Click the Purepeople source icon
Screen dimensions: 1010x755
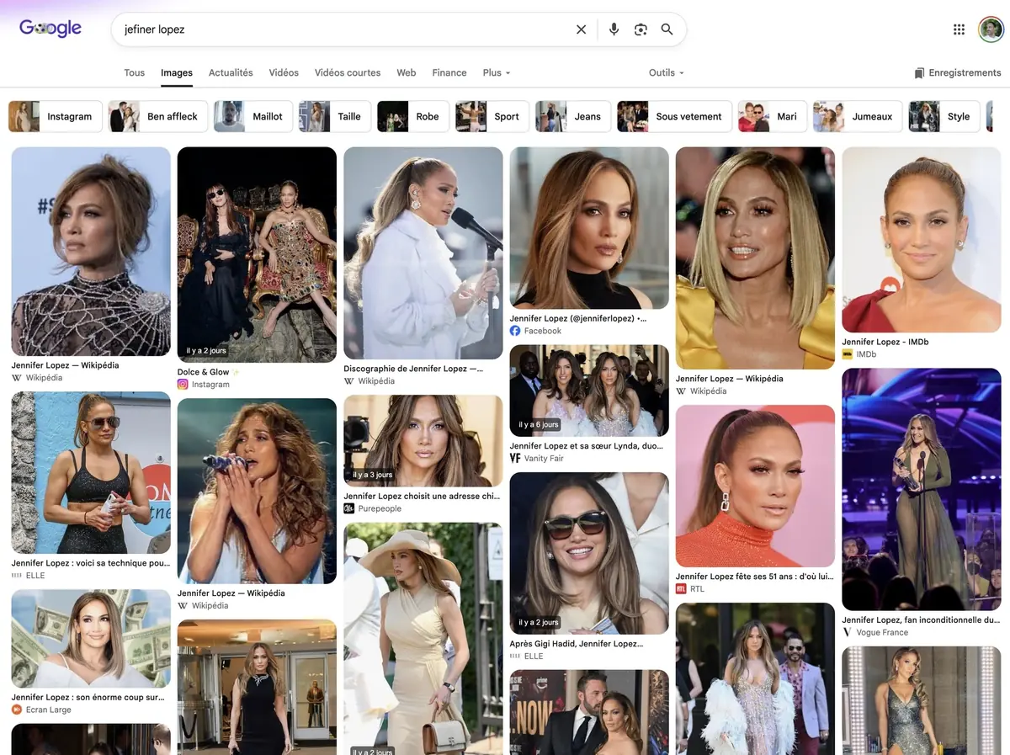348,508
